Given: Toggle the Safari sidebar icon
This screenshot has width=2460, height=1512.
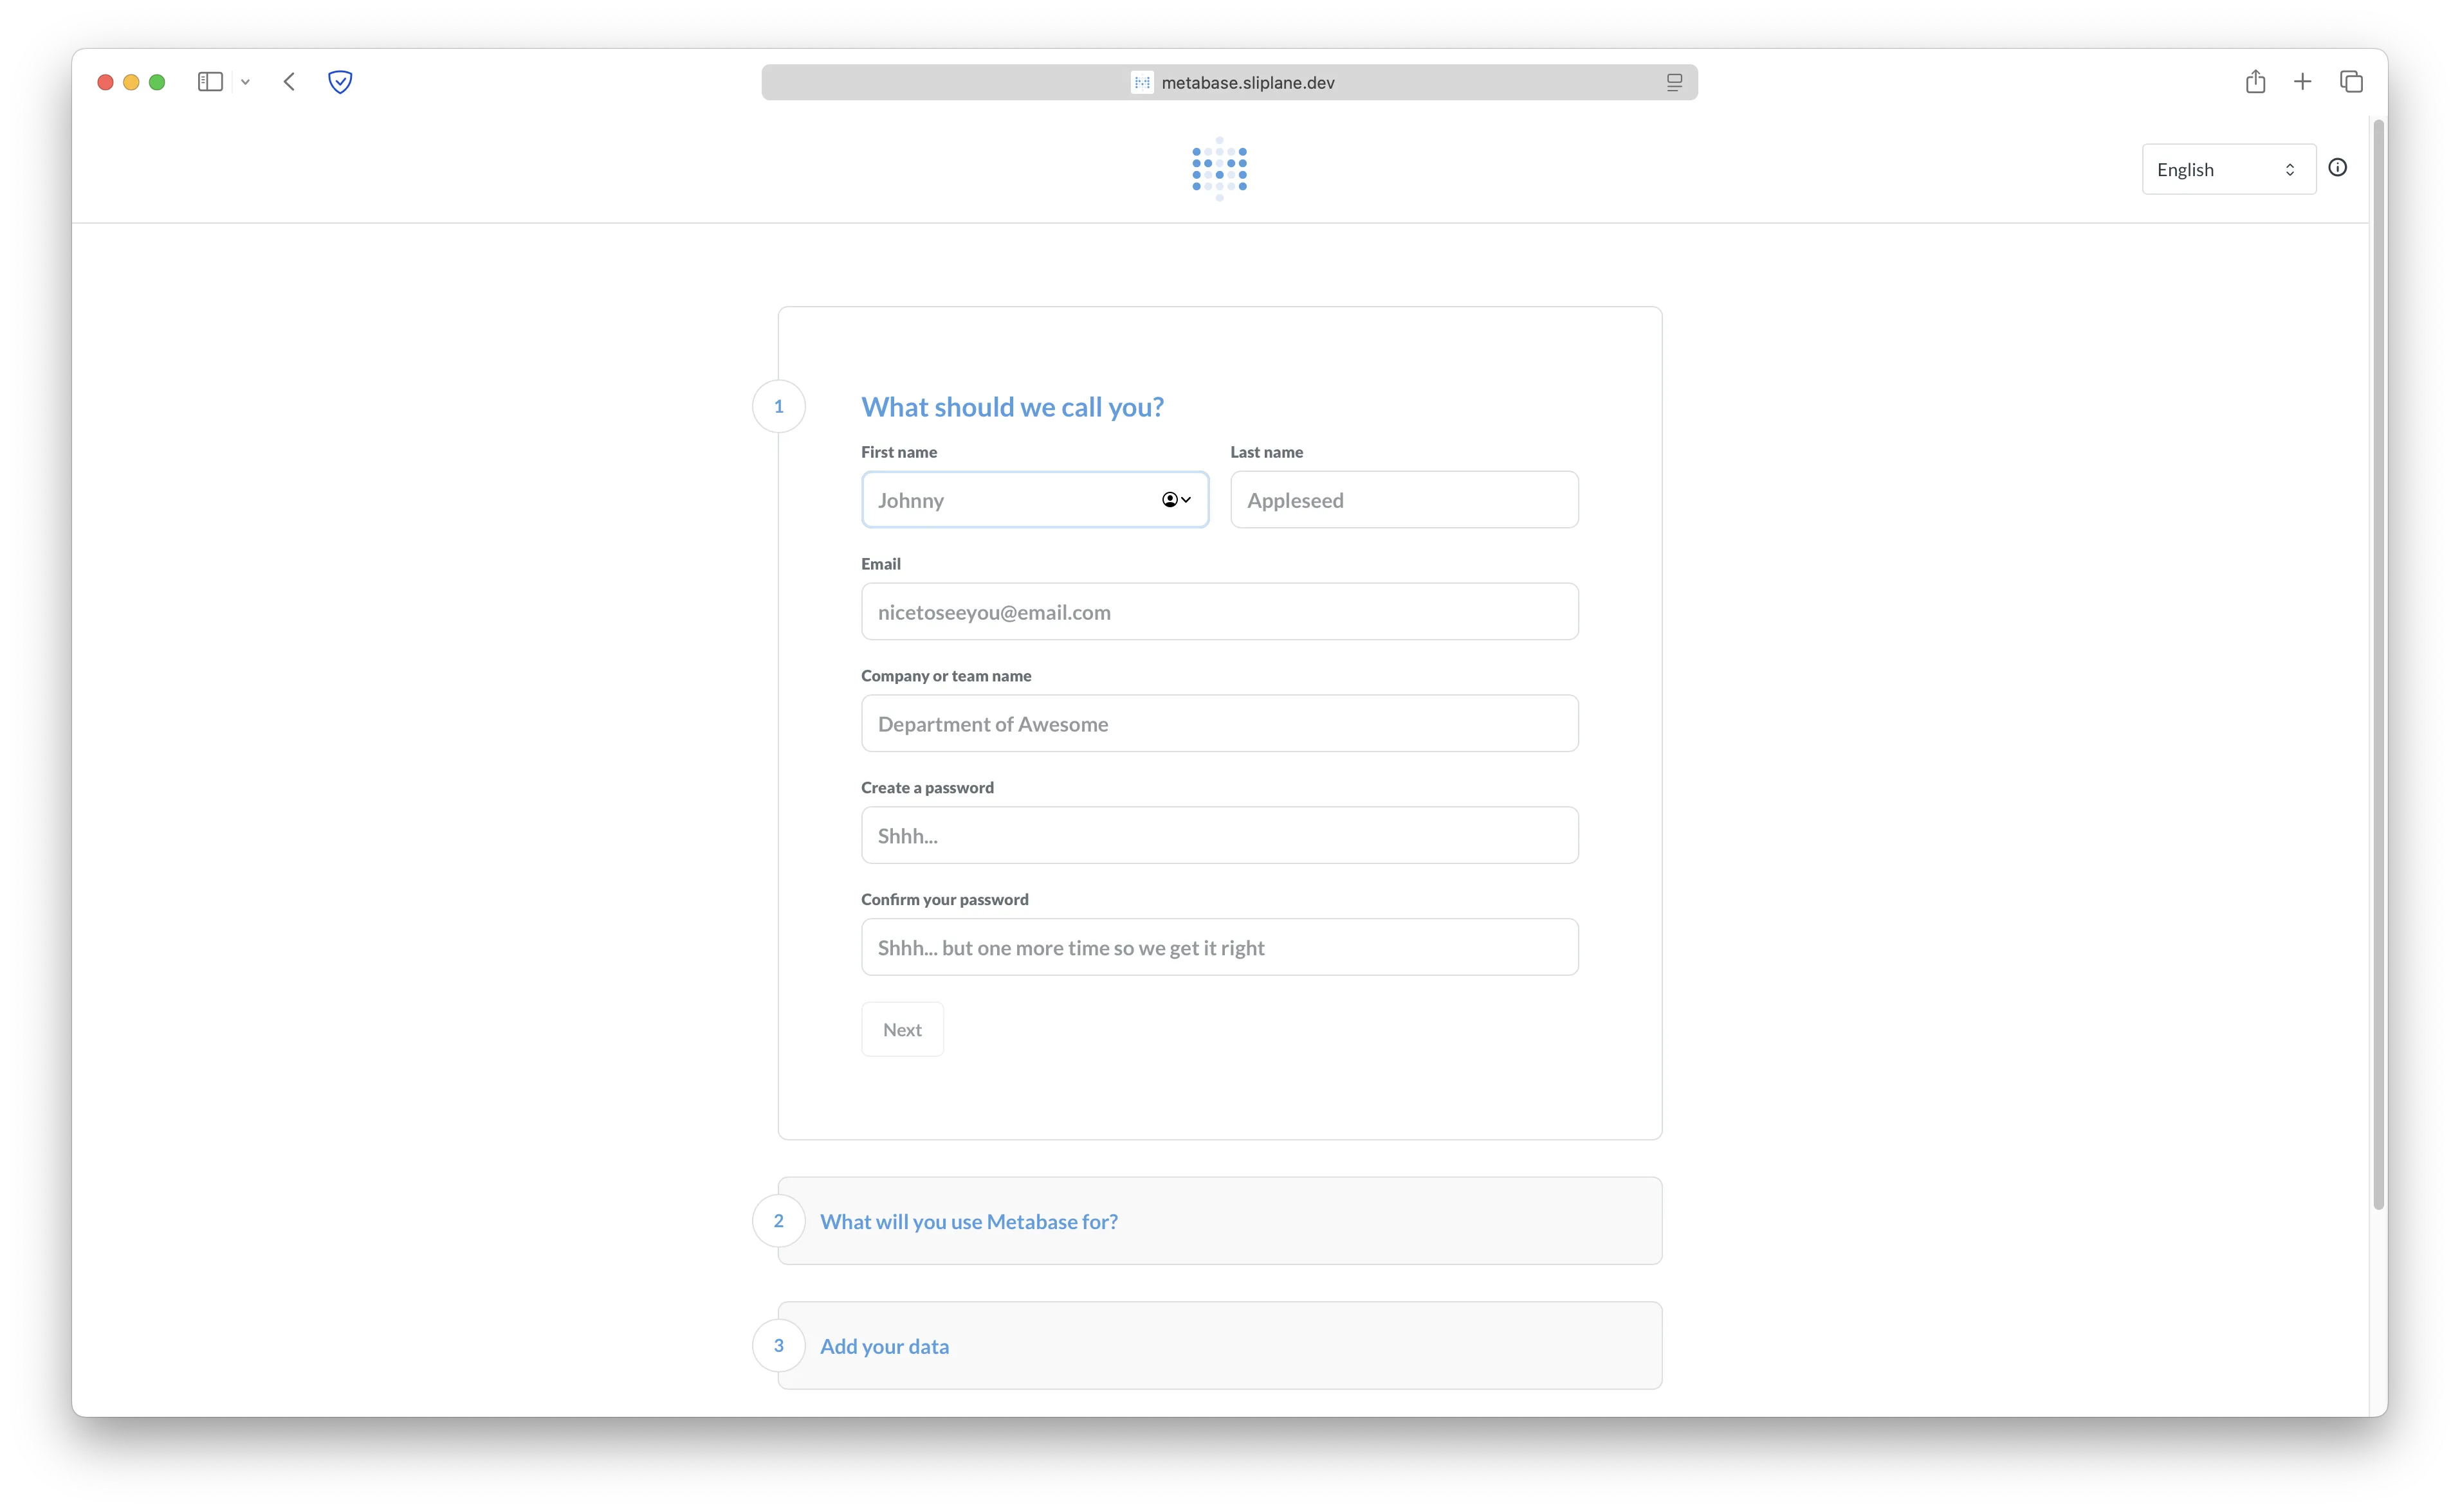Looking at the screenshot, I should point(209,81).
